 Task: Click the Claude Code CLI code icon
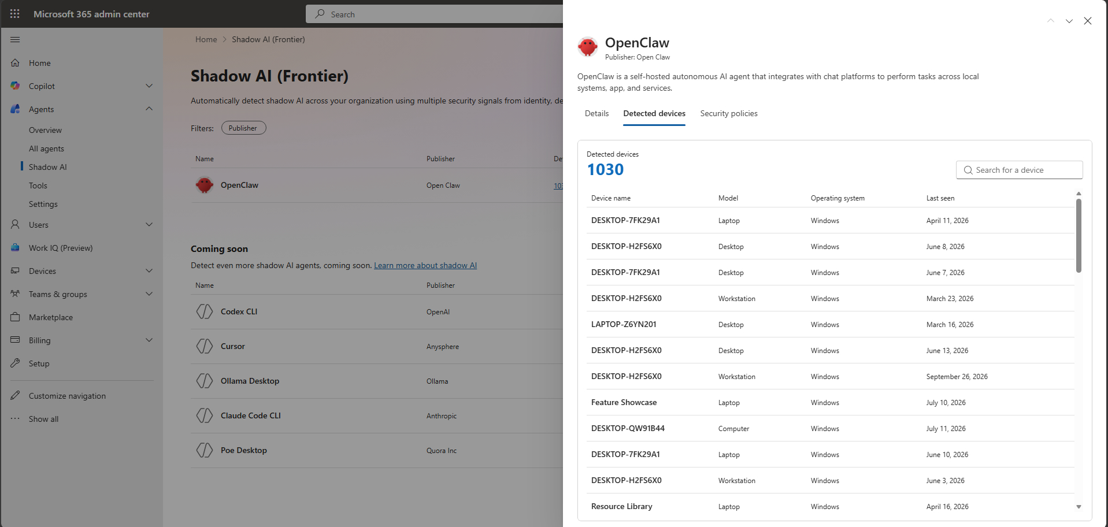[204, 415]
